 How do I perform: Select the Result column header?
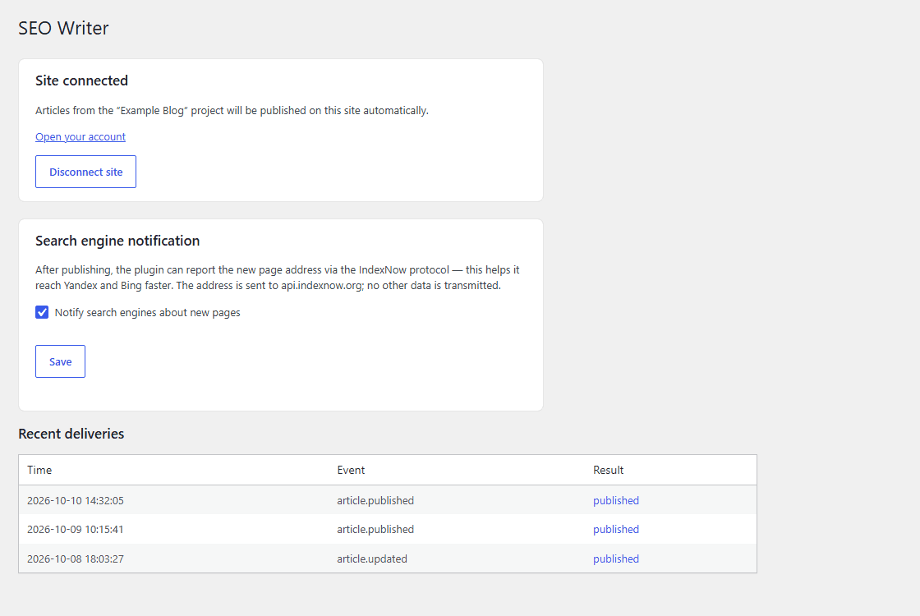(x=609, y=470)
